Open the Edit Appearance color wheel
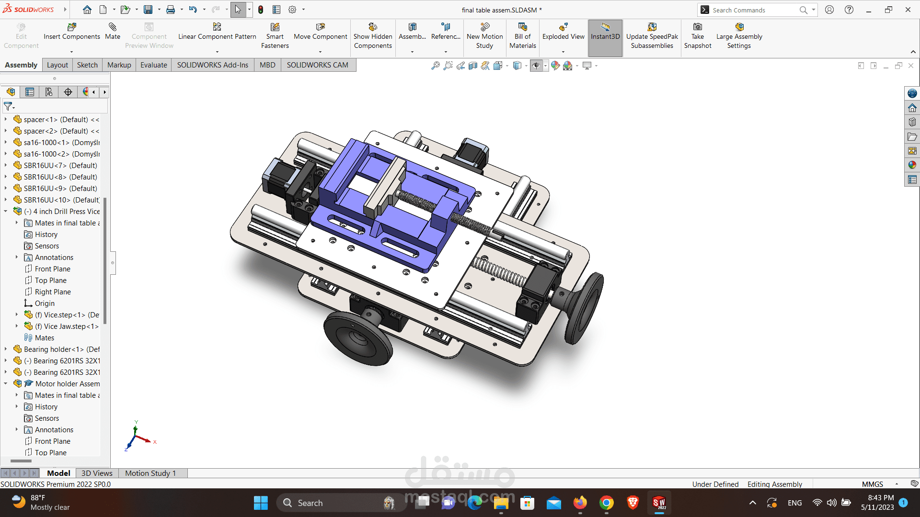920x517 pixels. (x=555, y=66)
